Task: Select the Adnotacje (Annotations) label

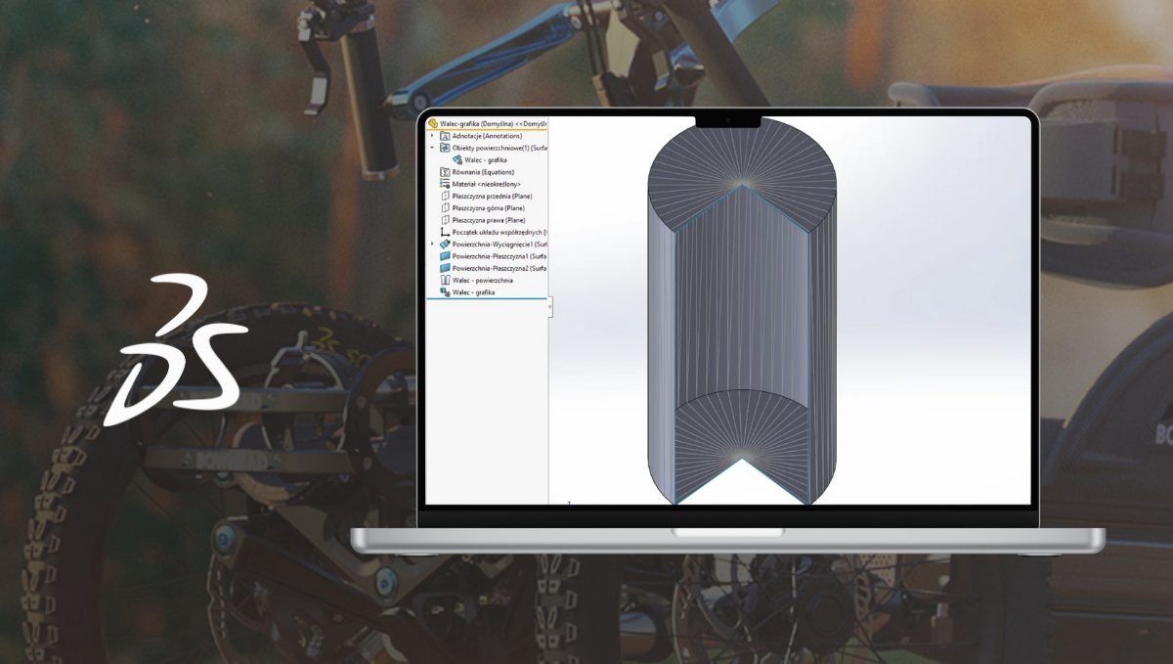Action: pos(487,136)
